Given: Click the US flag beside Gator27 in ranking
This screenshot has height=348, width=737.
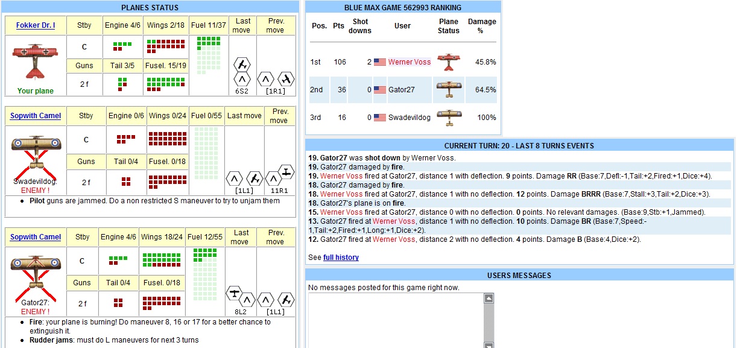Looking at the screenshot, I should click(380, 90).
